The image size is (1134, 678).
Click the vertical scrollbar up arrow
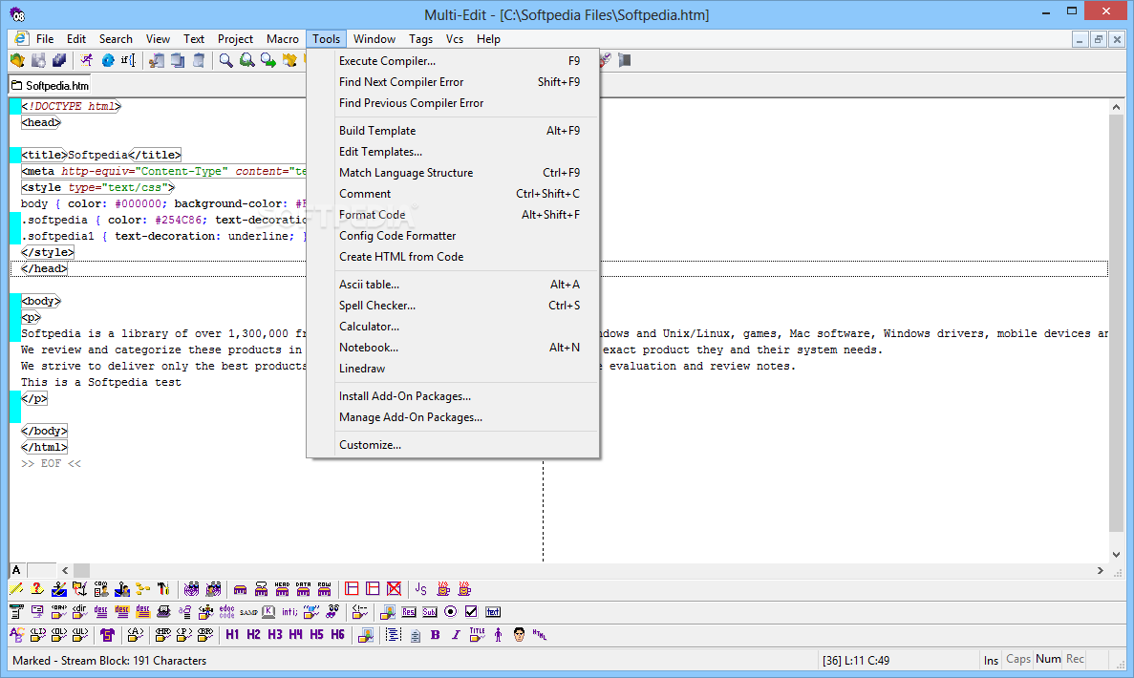pos(1116,107)
